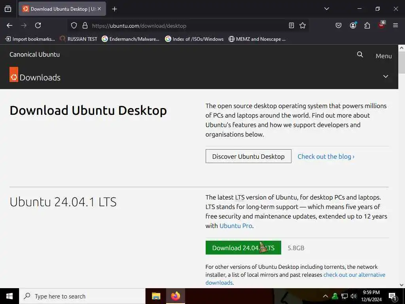Click Type here to search box
Screen dimensions: 405x304
82,296
